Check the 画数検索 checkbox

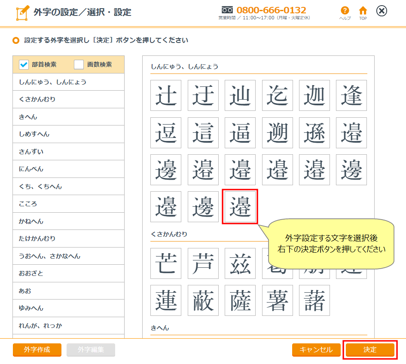point(79,64)
